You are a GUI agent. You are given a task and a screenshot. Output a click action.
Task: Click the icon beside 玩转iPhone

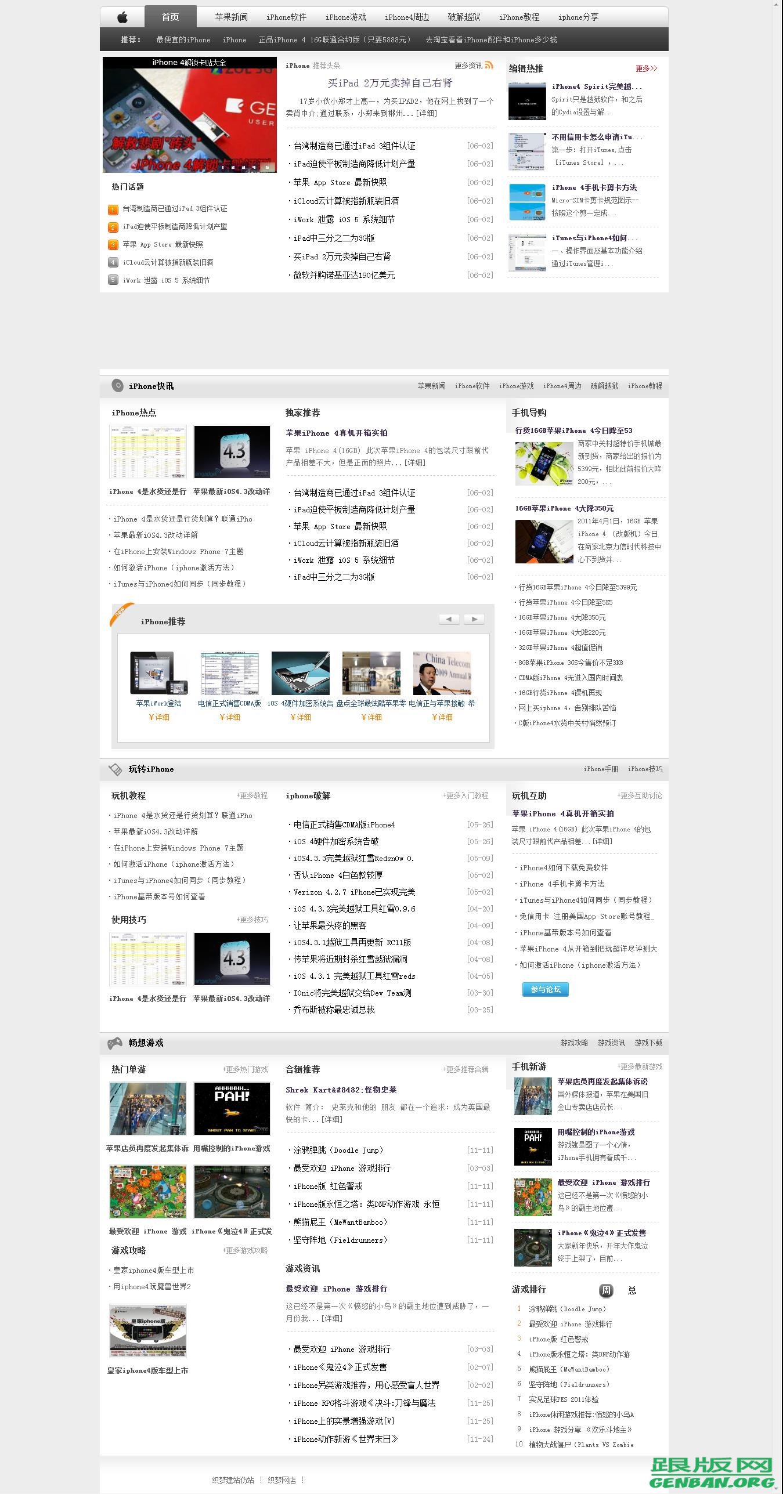coord(116,769)
